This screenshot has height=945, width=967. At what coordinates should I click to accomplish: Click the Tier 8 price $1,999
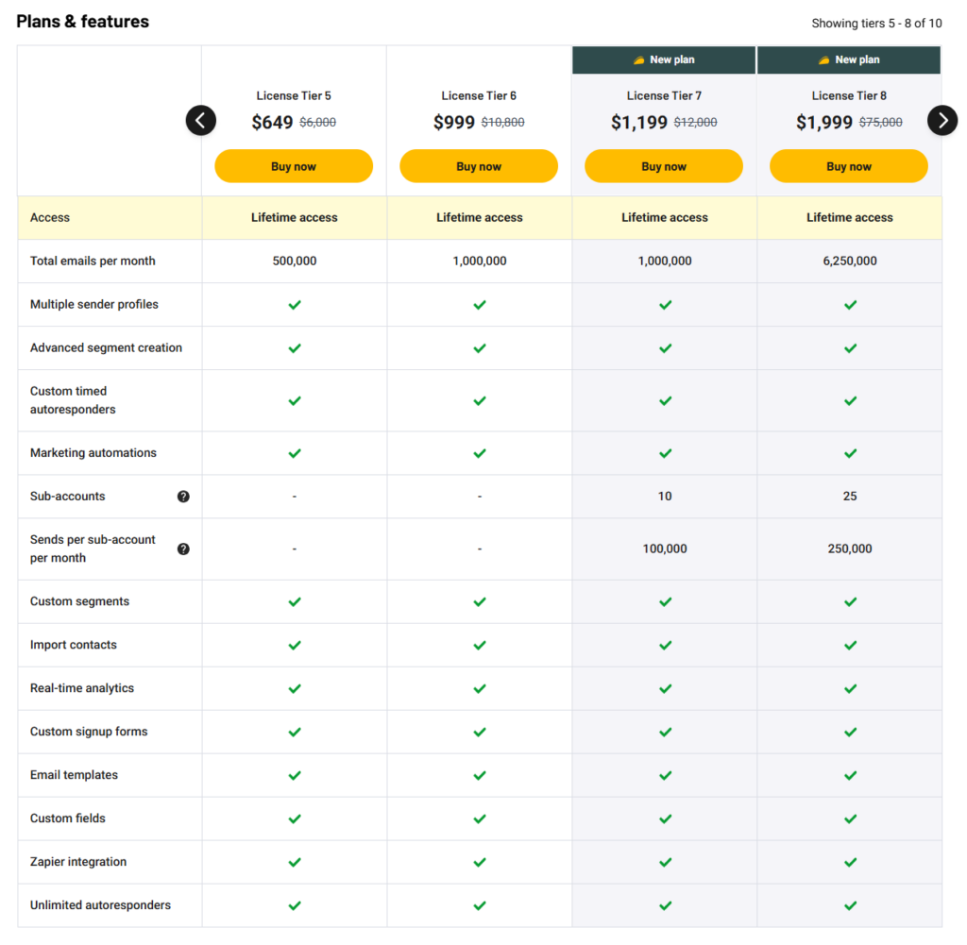pyautogui.click(x=823, y=122)
